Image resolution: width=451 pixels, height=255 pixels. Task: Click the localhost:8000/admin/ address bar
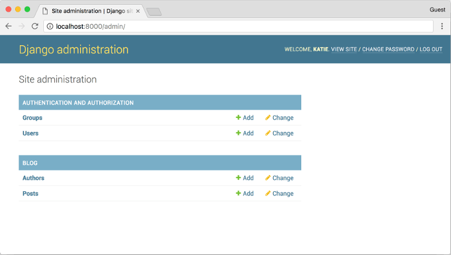241,26
